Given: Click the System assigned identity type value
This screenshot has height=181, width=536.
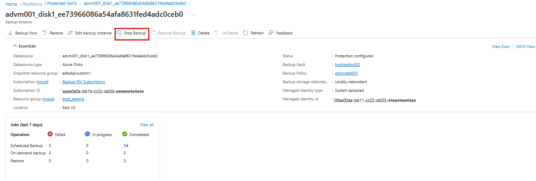Looking at the screenshot, I should point(349,90).
